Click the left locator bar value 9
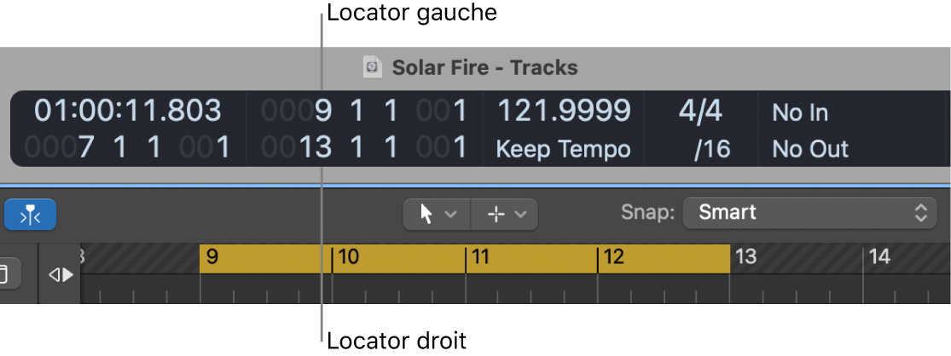 [x=322, y=111]
